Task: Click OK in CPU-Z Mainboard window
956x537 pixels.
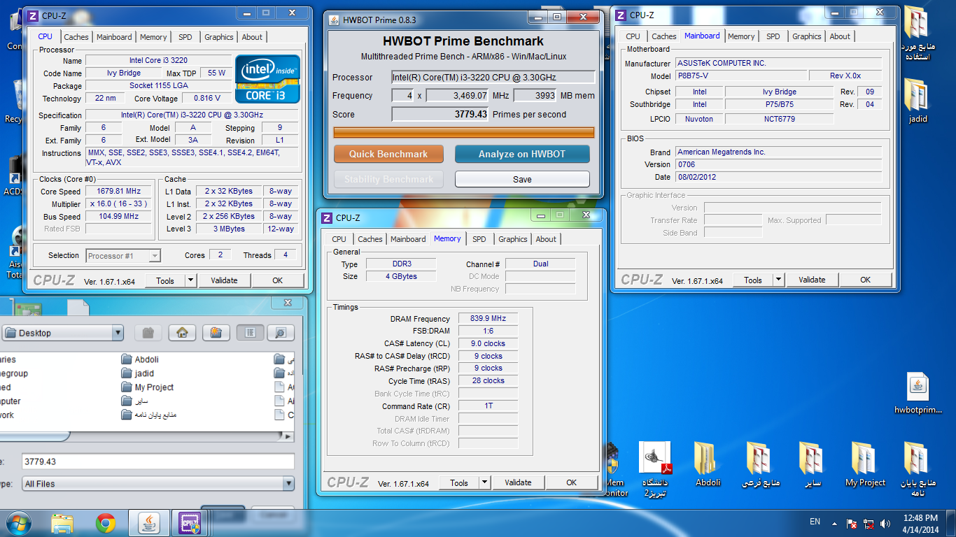Action: click(866, 280)
